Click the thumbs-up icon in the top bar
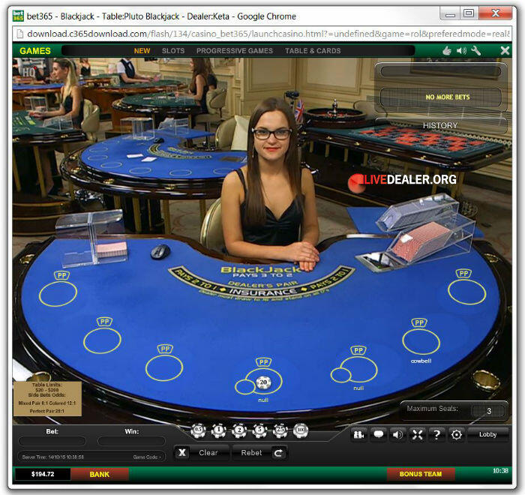 point(447,50)
